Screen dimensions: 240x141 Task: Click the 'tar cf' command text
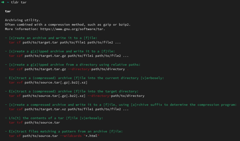click(15, 42)
